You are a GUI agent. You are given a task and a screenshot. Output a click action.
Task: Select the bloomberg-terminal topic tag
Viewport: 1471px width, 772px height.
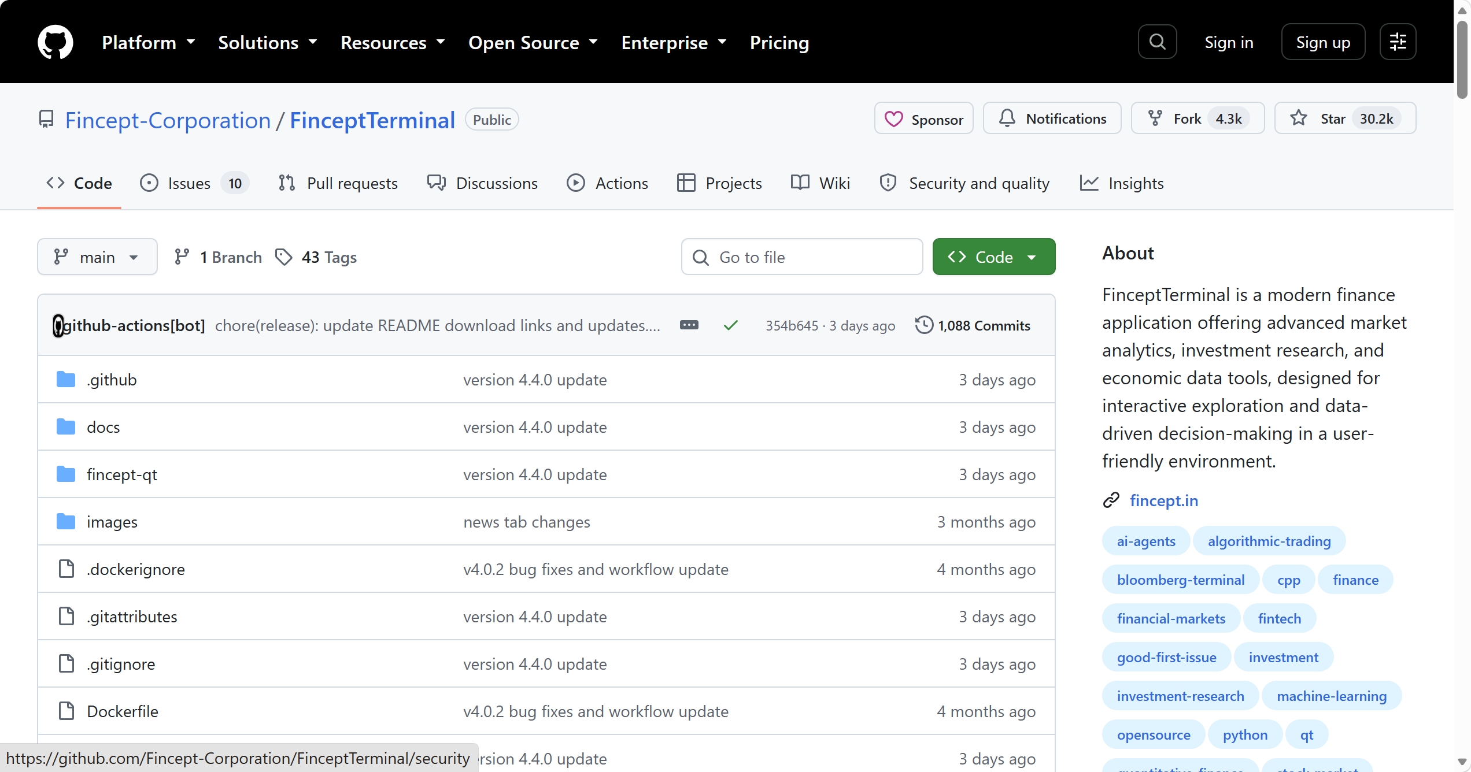[x=1181, y=580]
